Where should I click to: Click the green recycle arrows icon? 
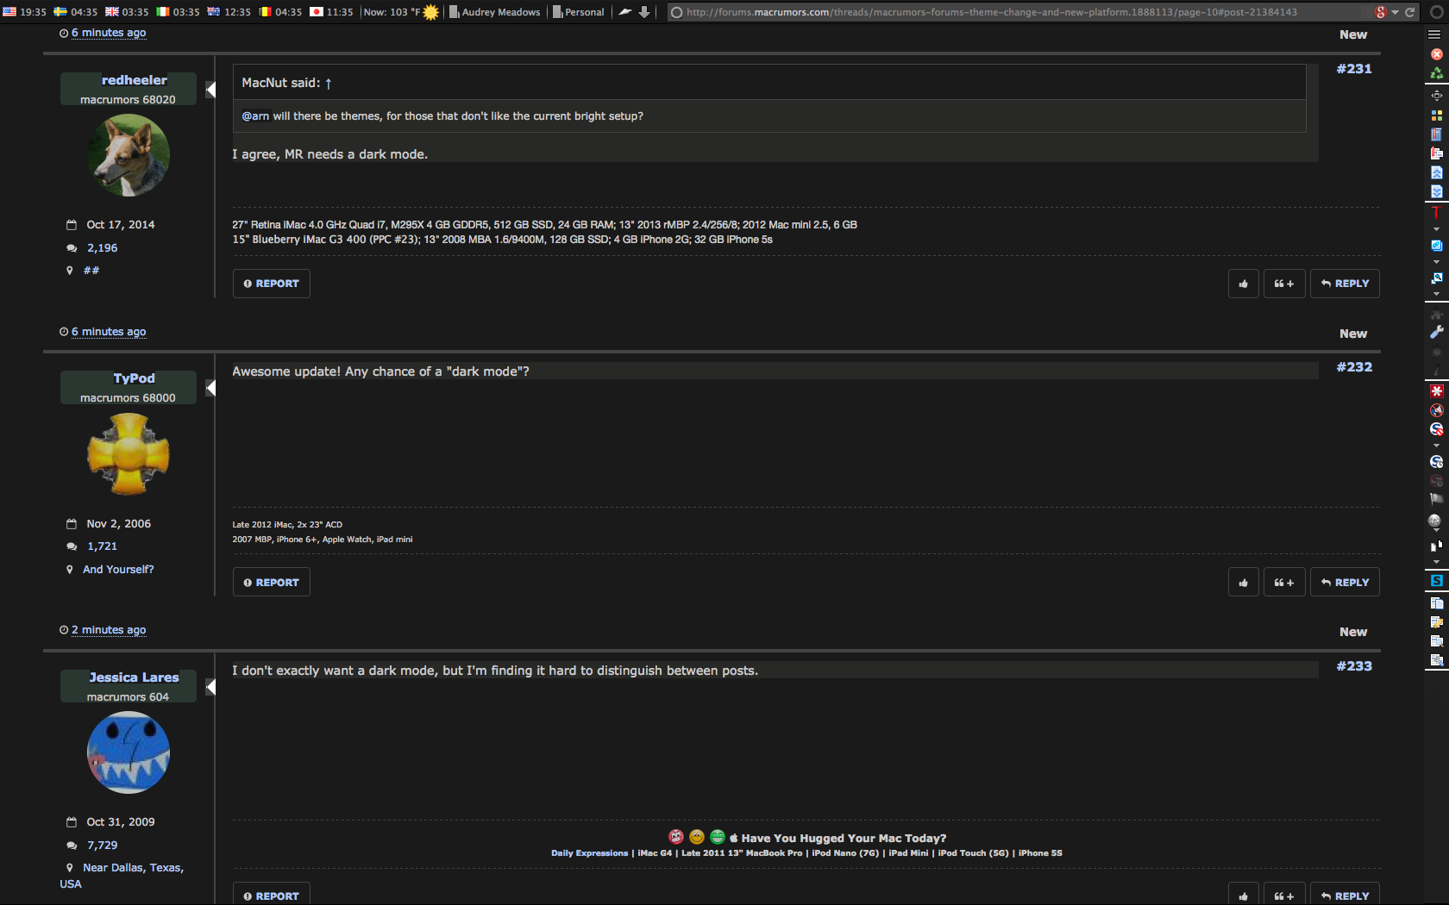[x=1436, y=73]
